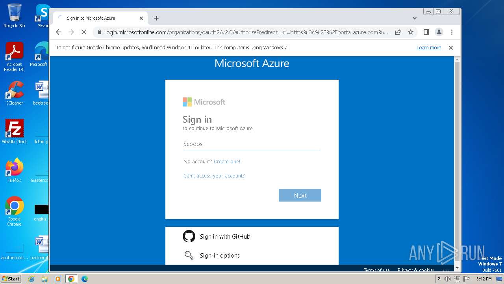Open Chrome three-dot menu
The height and width of the screenshot is (284, 504).
pos(452,32)
